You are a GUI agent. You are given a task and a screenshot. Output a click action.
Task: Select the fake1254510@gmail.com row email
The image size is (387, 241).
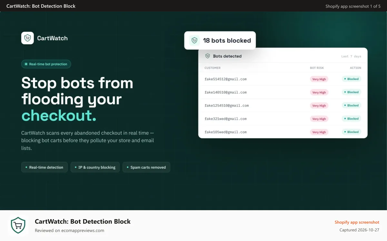pyautogui.click(x=227, y=105)
